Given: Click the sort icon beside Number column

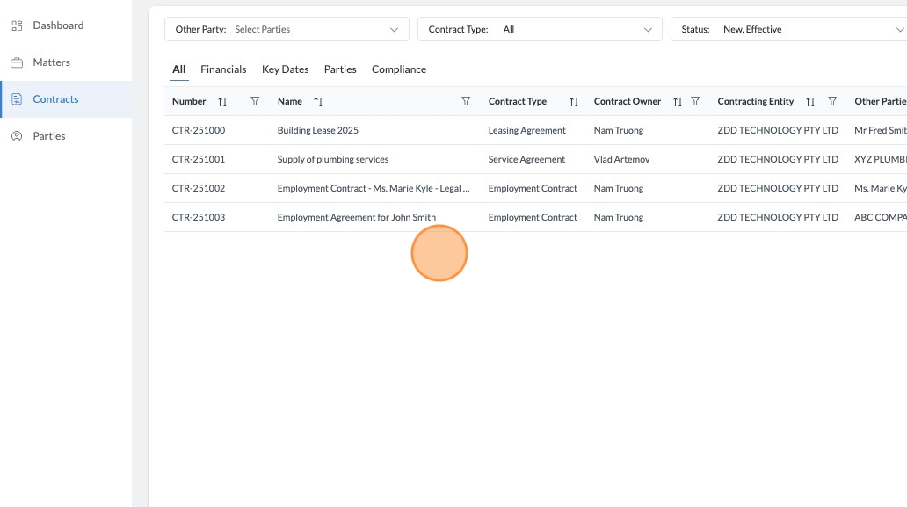Looking at the screenshot, I should tap(222, 102).
